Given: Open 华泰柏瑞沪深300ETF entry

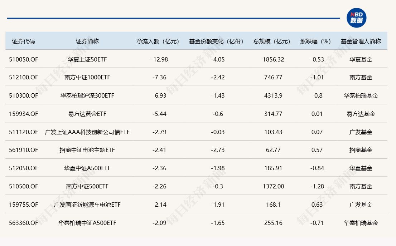Looking at the screenshot, I should click(x=87, y=96).
